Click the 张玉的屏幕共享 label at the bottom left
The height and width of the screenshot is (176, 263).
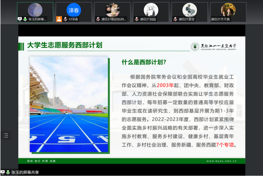point(25,172)
